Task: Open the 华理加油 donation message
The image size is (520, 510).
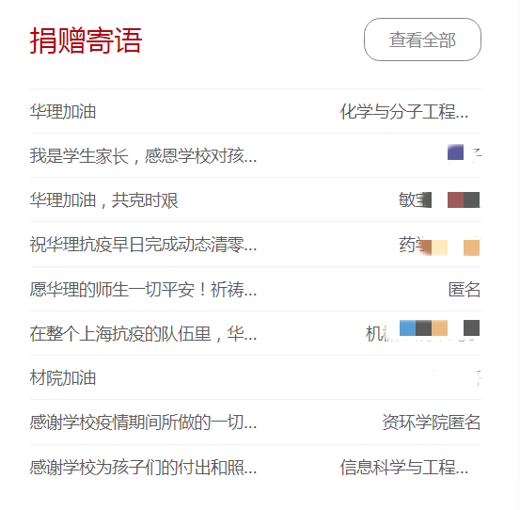Action: (63, 111)
